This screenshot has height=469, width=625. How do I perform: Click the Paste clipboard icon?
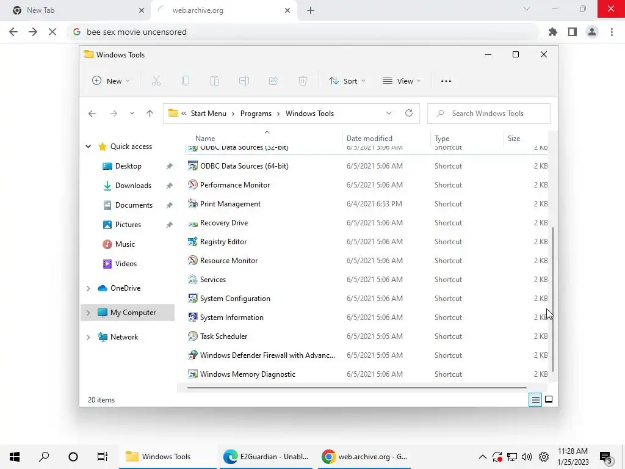pos(215,81)
